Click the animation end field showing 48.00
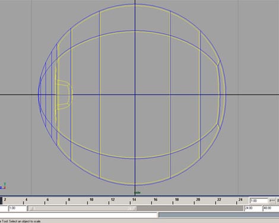Screen dimensions: 279x223 271,208
